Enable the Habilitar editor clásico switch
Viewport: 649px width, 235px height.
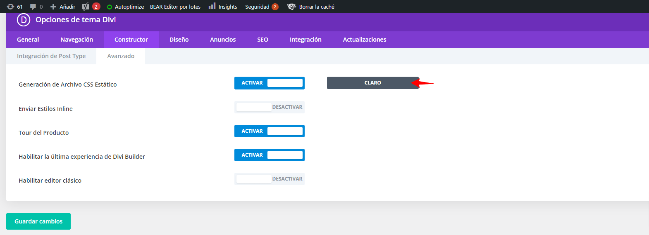[x=270, y=179]
